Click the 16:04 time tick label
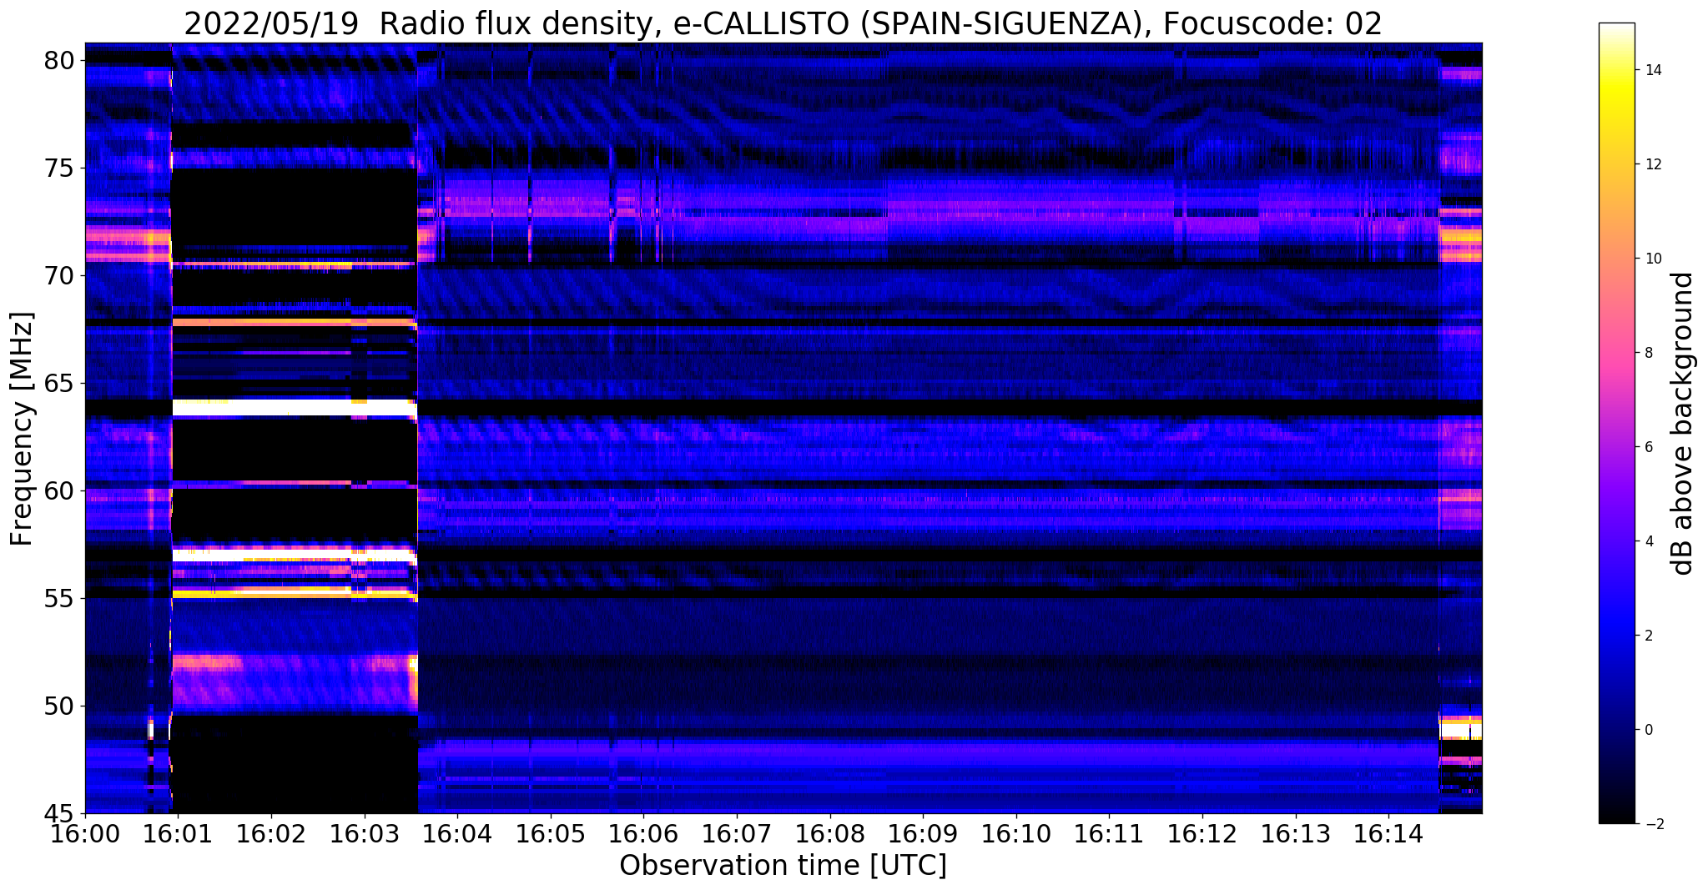 click(x=457, y=833)
